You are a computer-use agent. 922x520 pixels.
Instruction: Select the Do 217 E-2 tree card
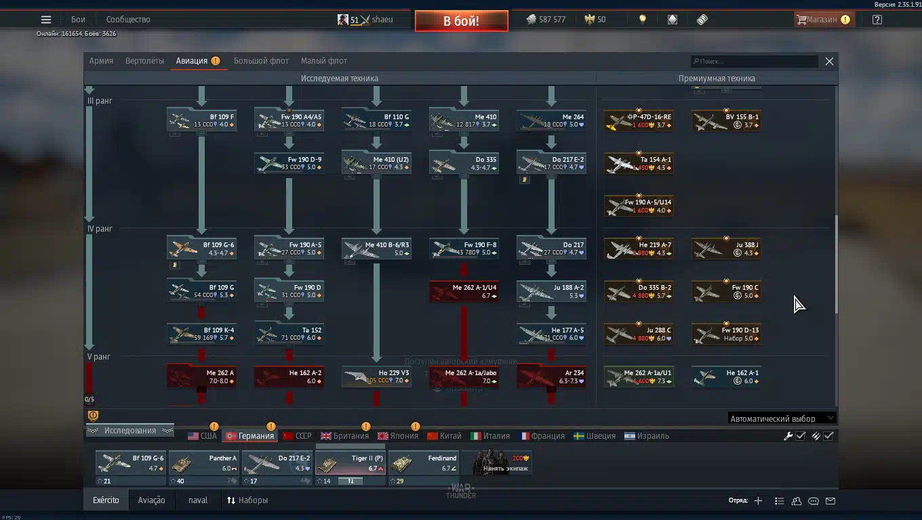pos(552,163)
